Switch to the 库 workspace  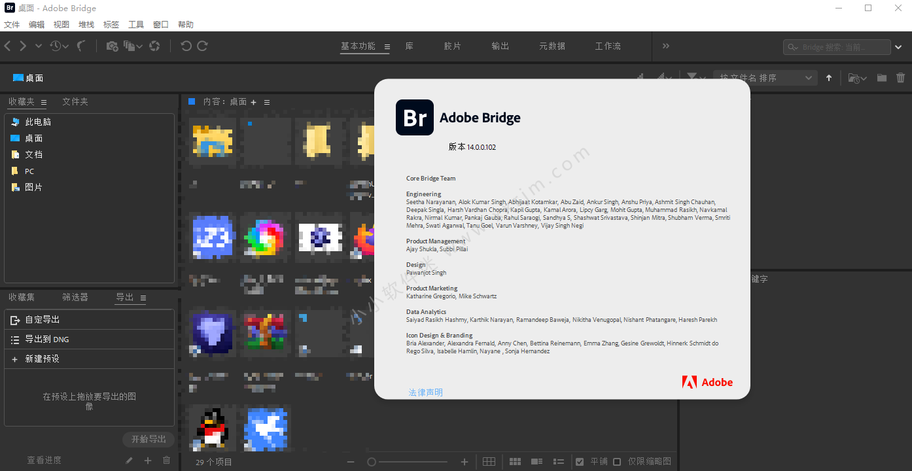pyautogui.click(x=410, y=46)
